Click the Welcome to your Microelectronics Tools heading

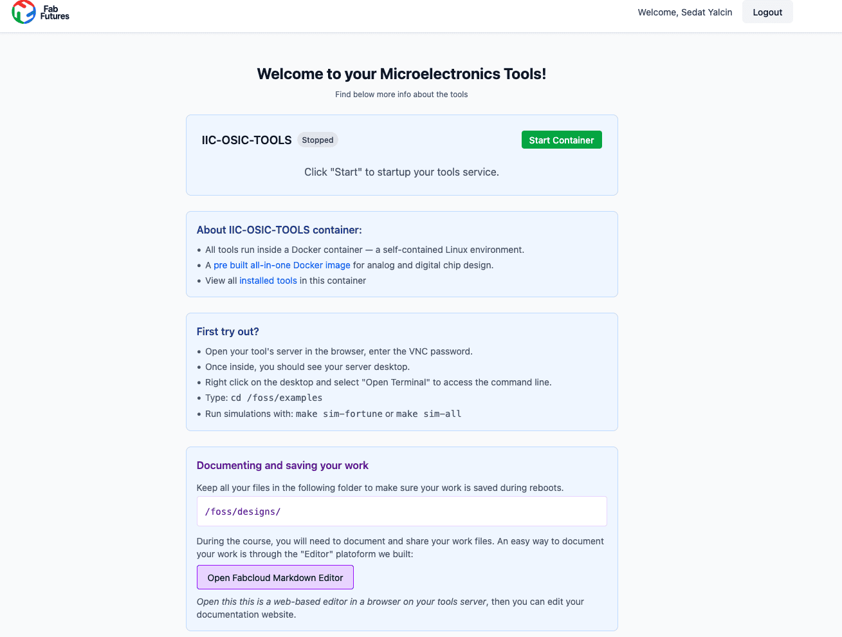pos(401,74)
